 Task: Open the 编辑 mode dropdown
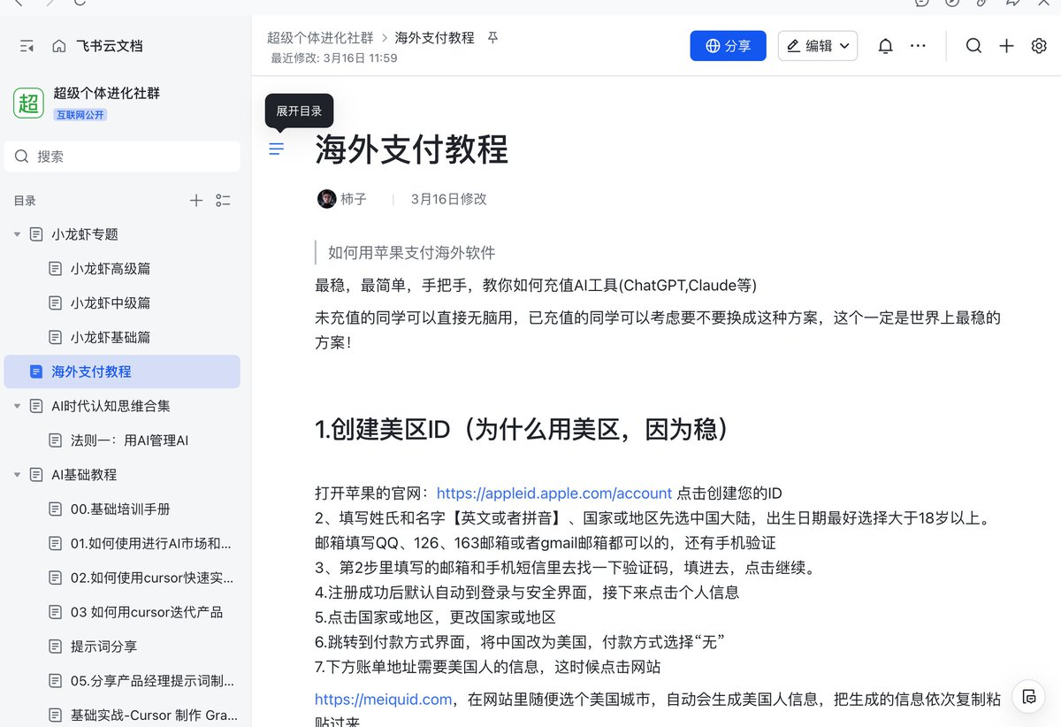pyautogui.click(x=817, y=46)
